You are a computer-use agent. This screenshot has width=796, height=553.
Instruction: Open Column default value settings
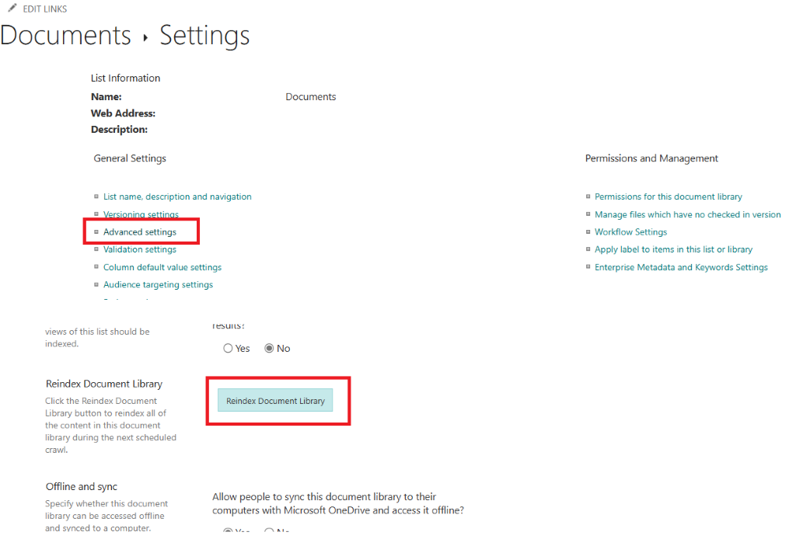click(x=162, y=266)
